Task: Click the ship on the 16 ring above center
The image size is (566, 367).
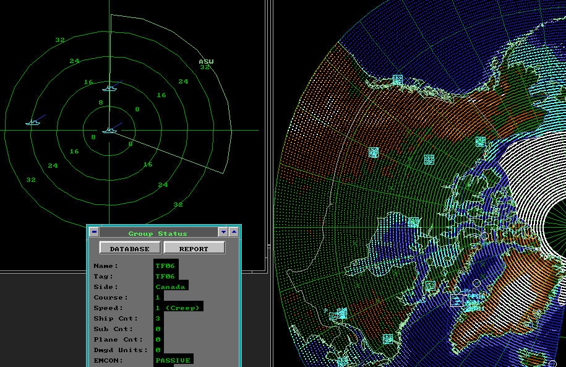Action: 109,89
